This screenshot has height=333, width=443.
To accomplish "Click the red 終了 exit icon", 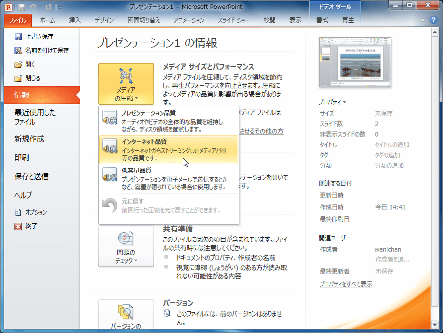I will click(x=18, y=226).
